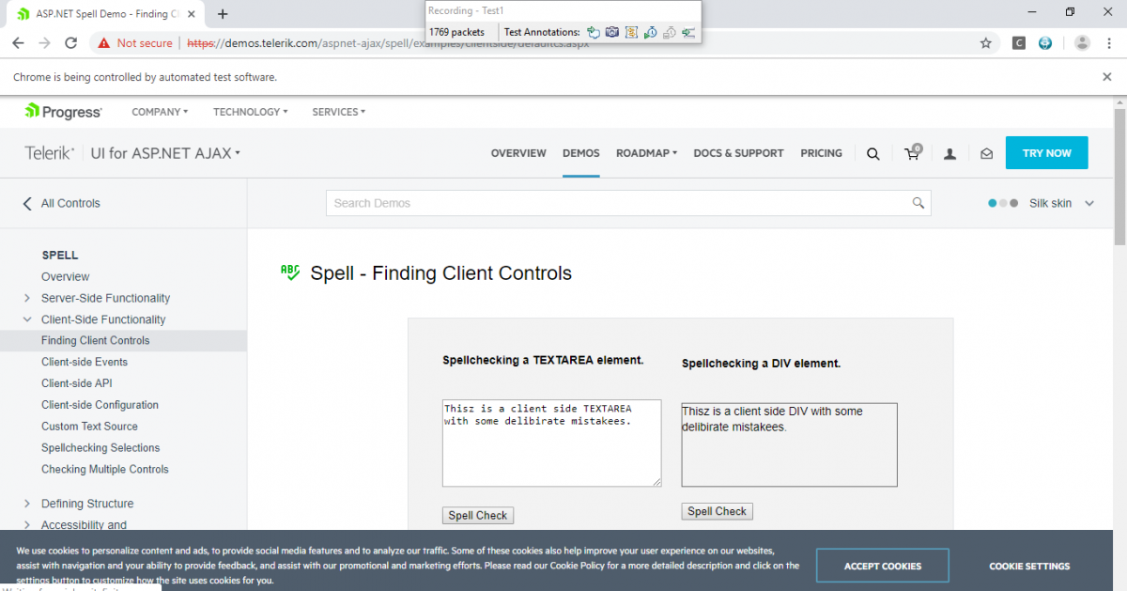Accept cookies via the ACCEPT COOKIES button
Viewport: 1127px width, 591px height.
[882, 566]
